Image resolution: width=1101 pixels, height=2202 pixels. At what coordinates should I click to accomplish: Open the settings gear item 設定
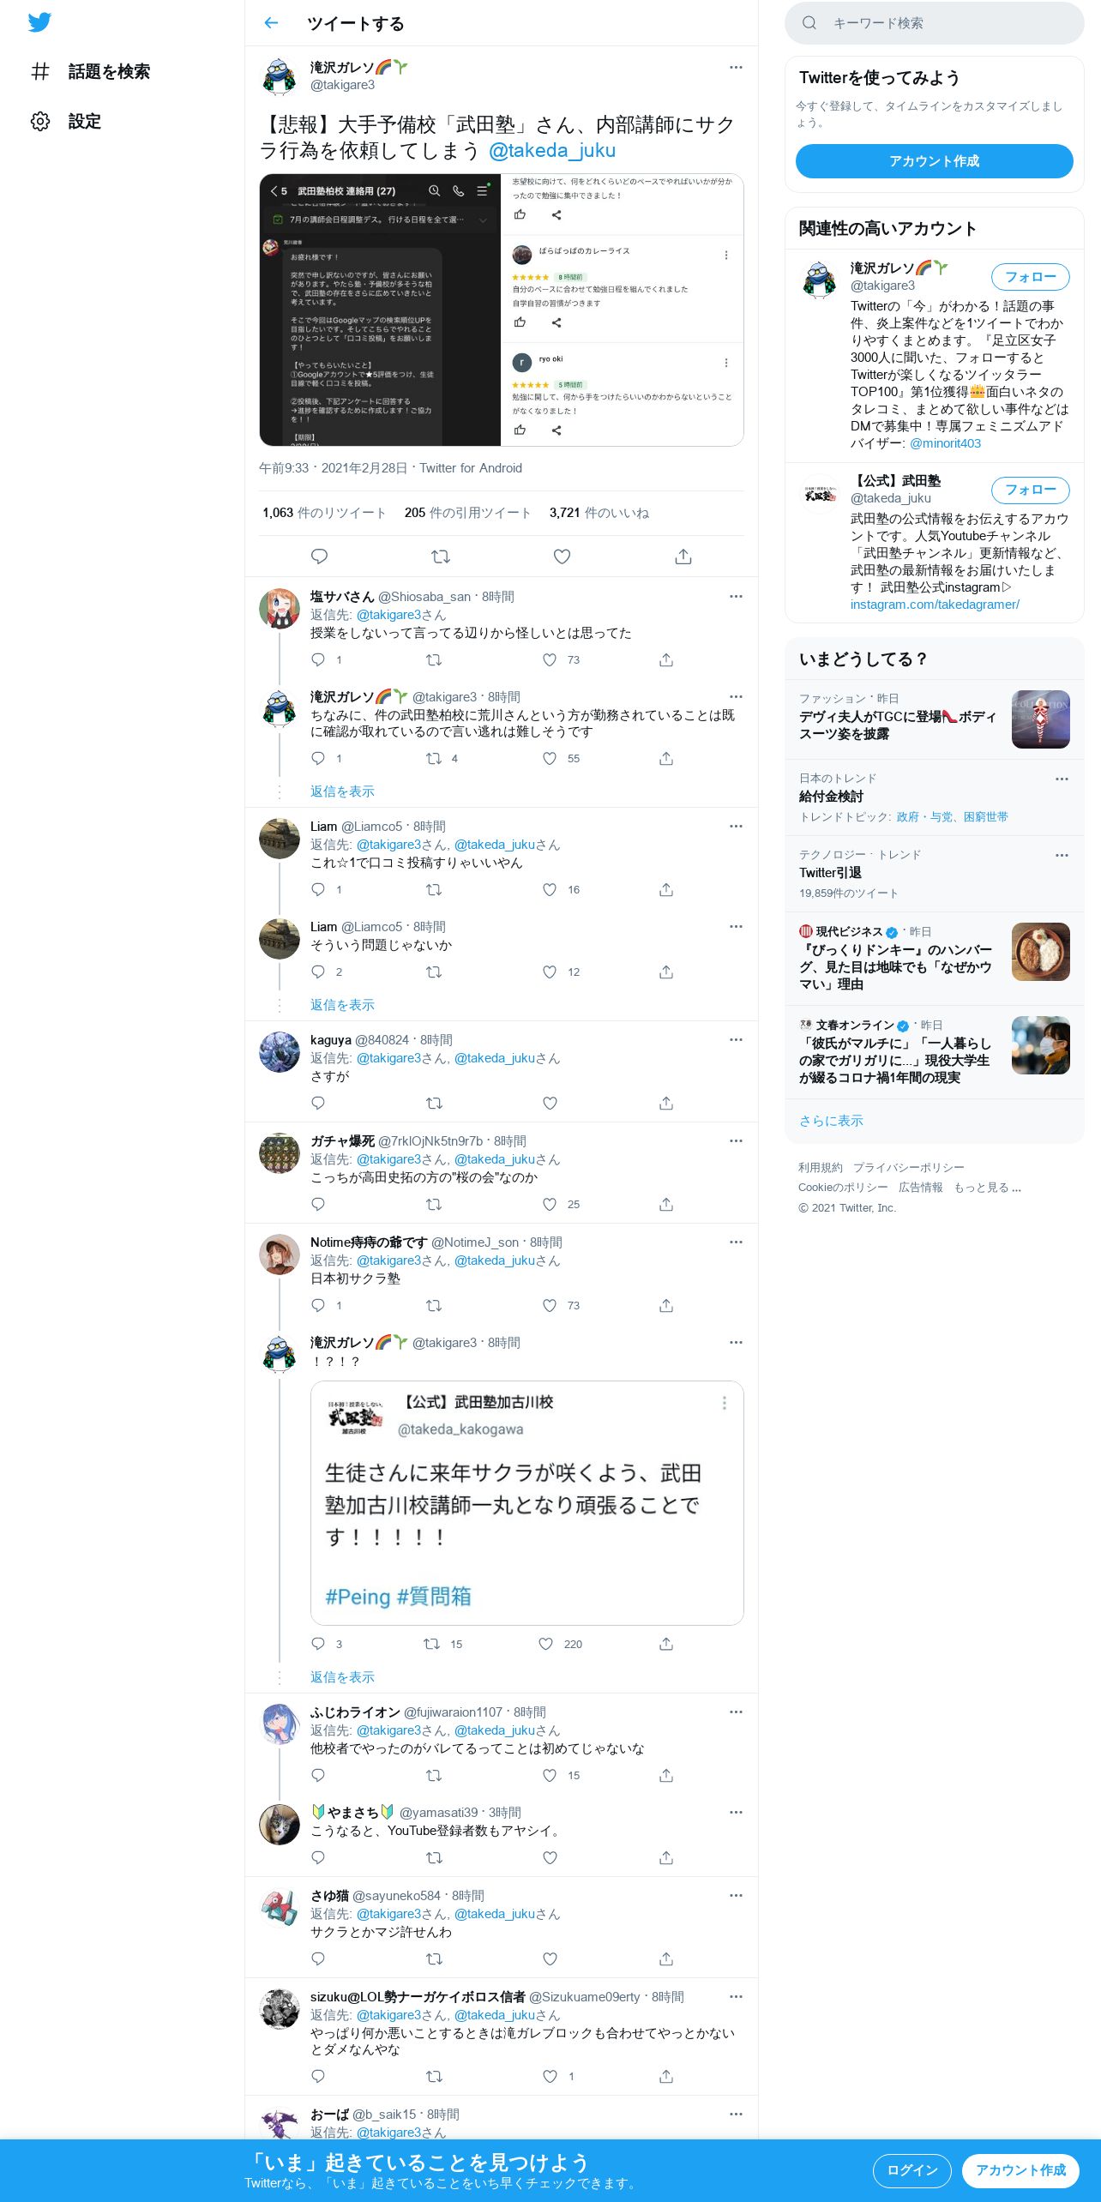[x=66, y=121]
